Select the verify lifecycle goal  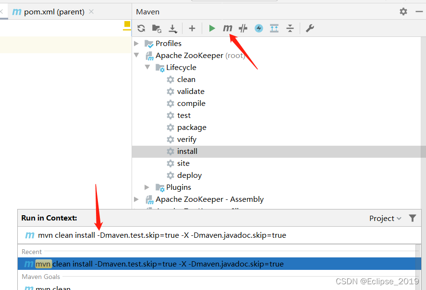click(x=187, y=139)
